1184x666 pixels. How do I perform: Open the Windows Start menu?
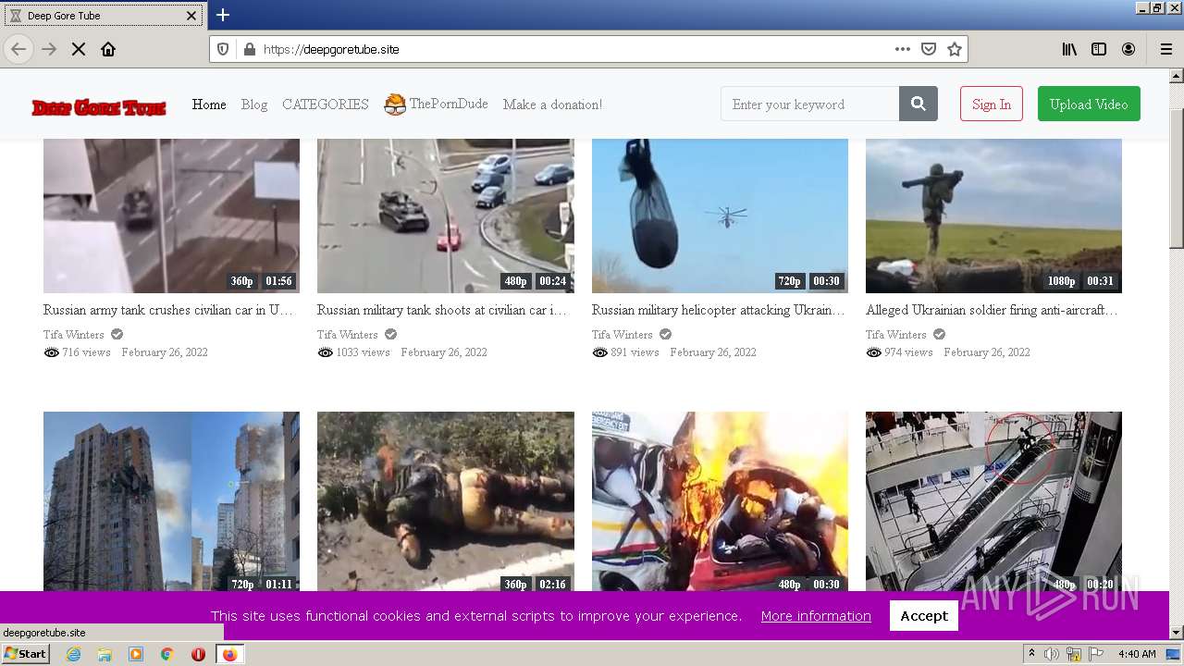[26, 653]
